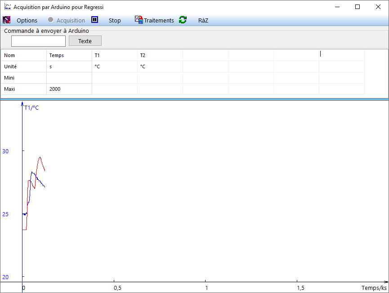Click the Texte button

pos(85,41)
